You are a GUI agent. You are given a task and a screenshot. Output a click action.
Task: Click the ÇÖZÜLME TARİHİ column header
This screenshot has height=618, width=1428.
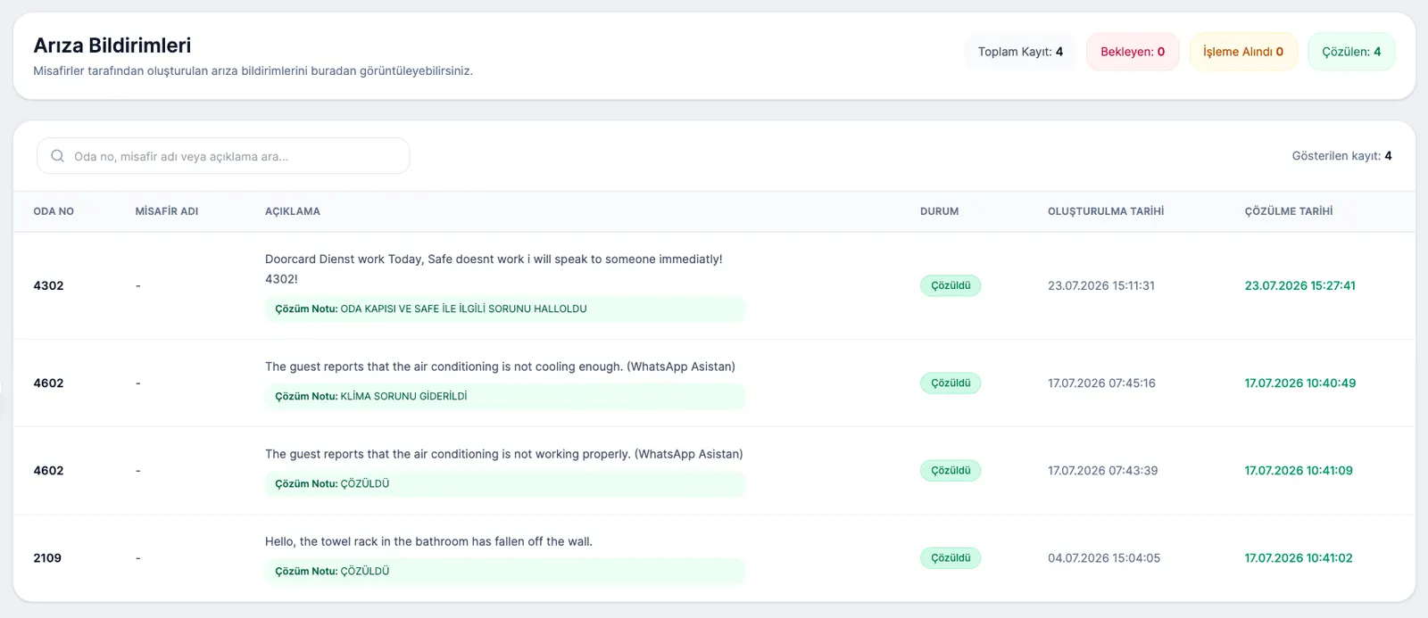(1289, 211)
